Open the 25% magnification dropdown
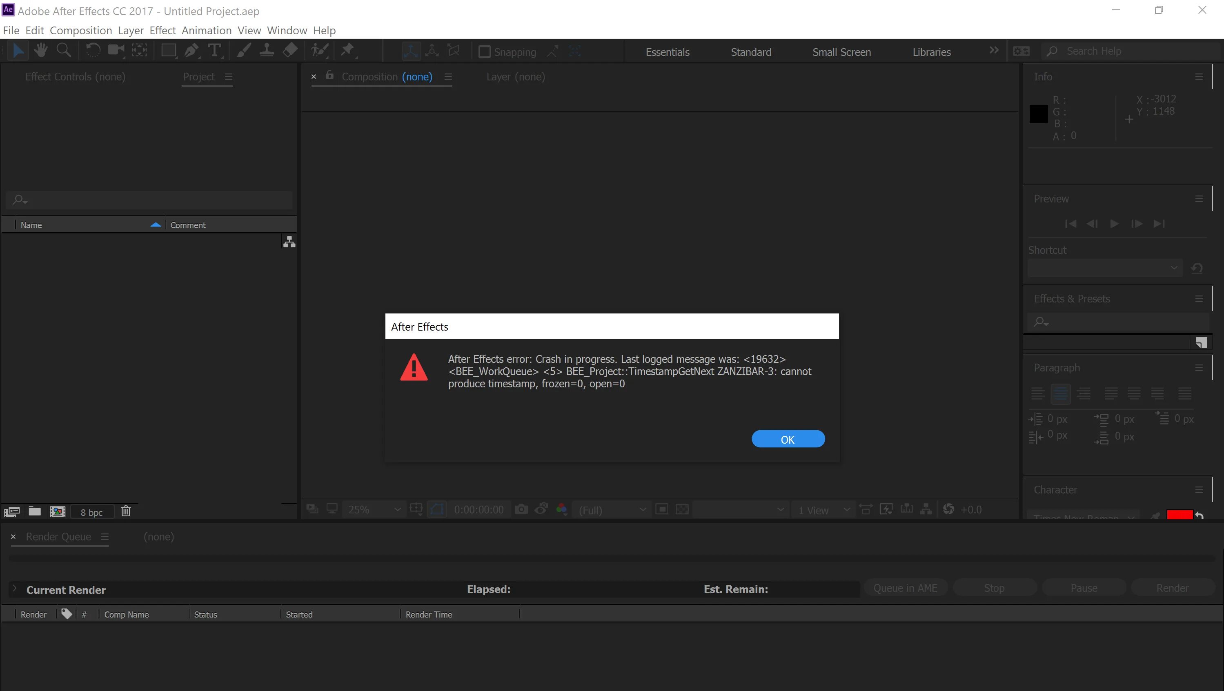1224x691 pixels. [374, 510]
